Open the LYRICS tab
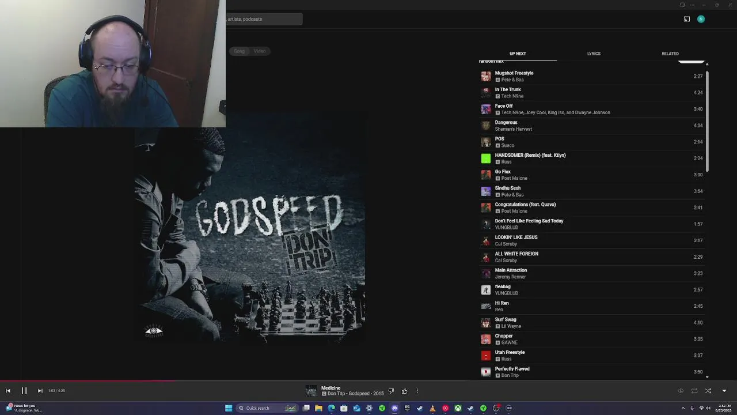Image resolution: width=737 pixels, height=415 pixels. (594, 54)
